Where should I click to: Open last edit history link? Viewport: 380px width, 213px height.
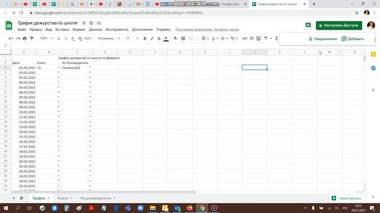pos(207,30)
